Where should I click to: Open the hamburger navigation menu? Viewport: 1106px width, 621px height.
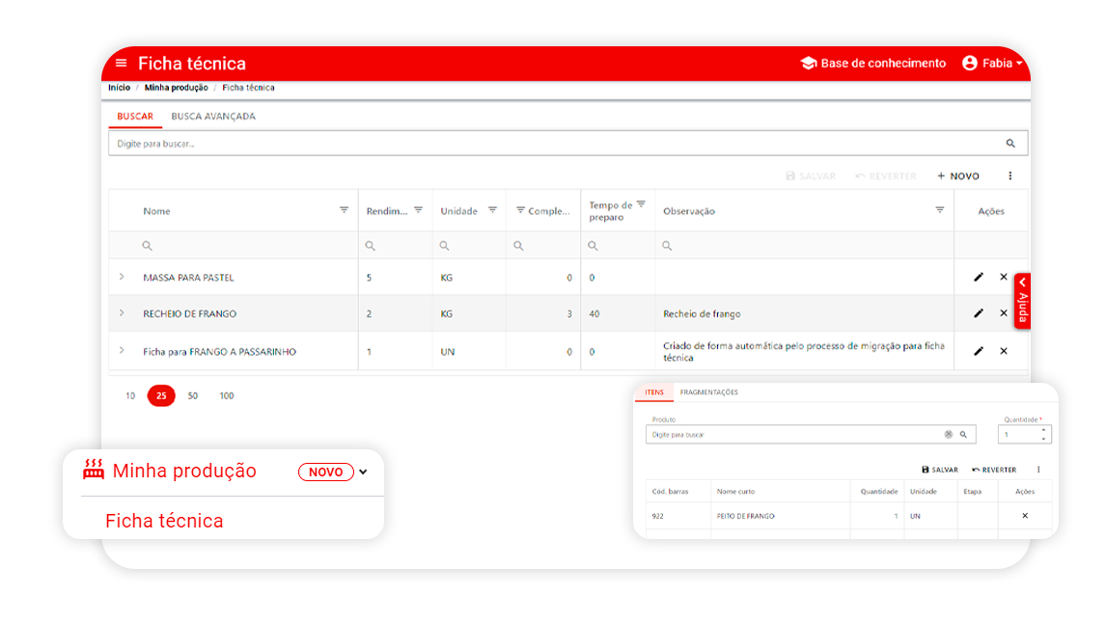[x=122, y=64]
